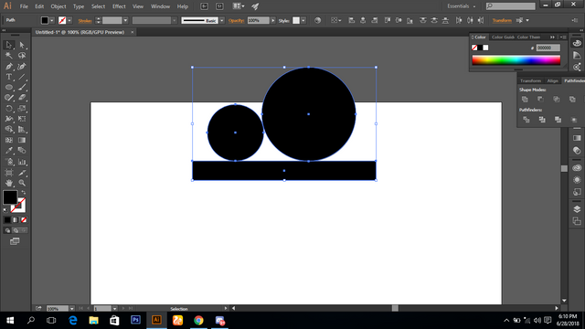The width and height of the screenshot is (585, 329).
Task: Select the Shape Builder tool
Action: pos(9,130)
